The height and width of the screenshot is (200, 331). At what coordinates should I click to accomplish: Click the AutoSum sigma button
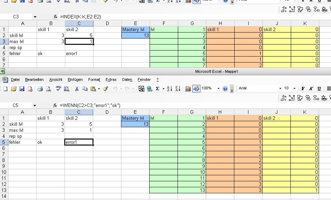157,88
